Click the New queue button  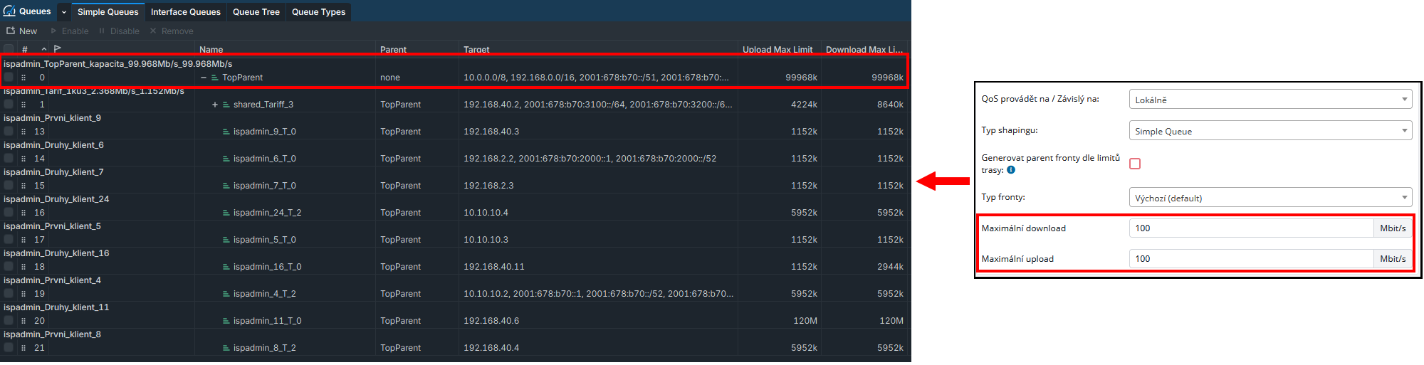[21, 31]
